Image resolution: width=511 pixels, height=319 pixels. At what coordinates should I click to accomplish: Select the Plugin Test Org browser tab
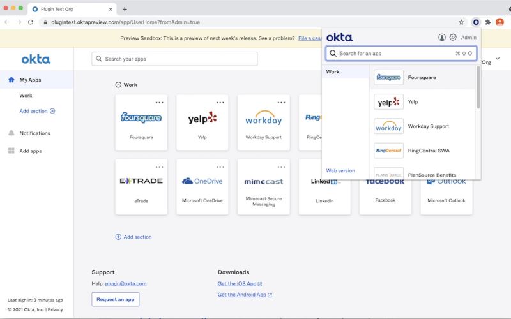[x=72, y=9]
